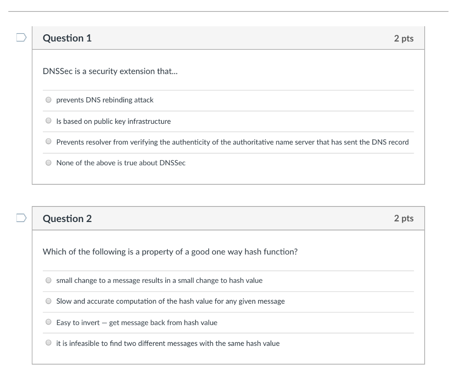This screenshot has height=377, width=454.
Task: Choose 'Is based on public key infrastructure'
Action: click(48, 120)
